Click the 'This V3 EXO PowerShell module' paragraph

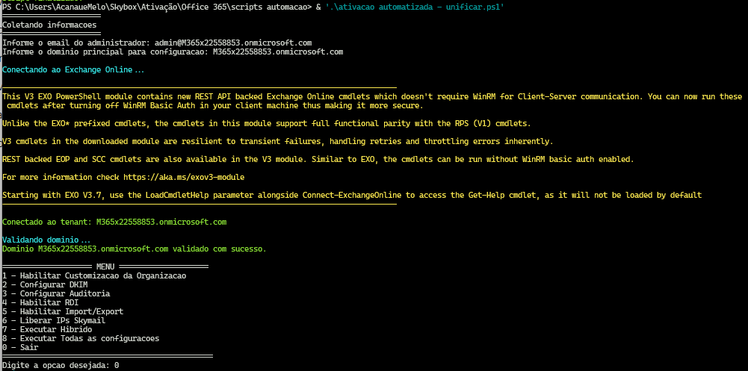(x=372, y=101)
